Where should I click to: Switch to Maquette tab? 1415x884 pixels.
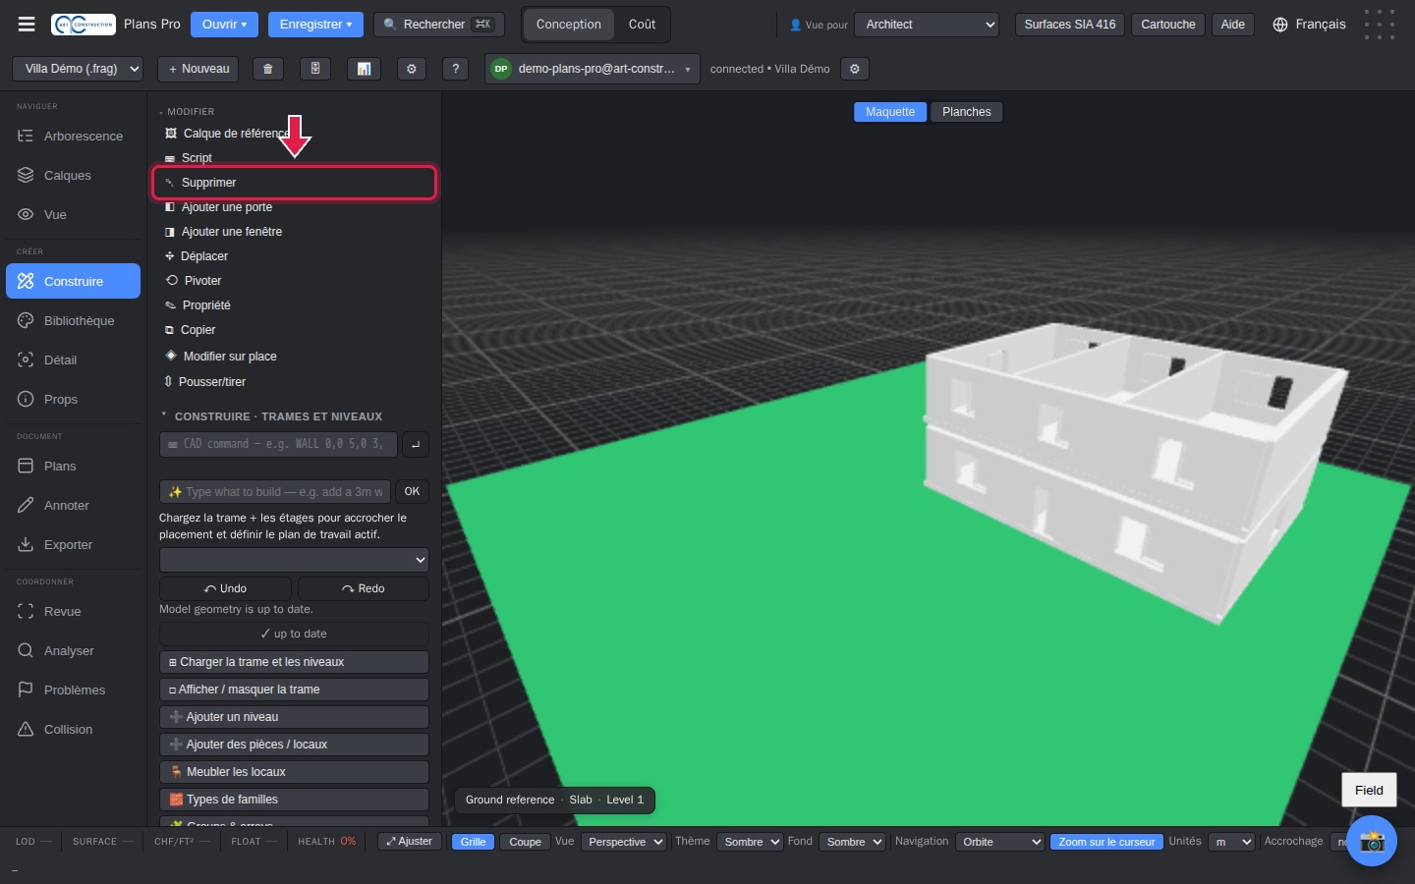click(x=890, y=112)
